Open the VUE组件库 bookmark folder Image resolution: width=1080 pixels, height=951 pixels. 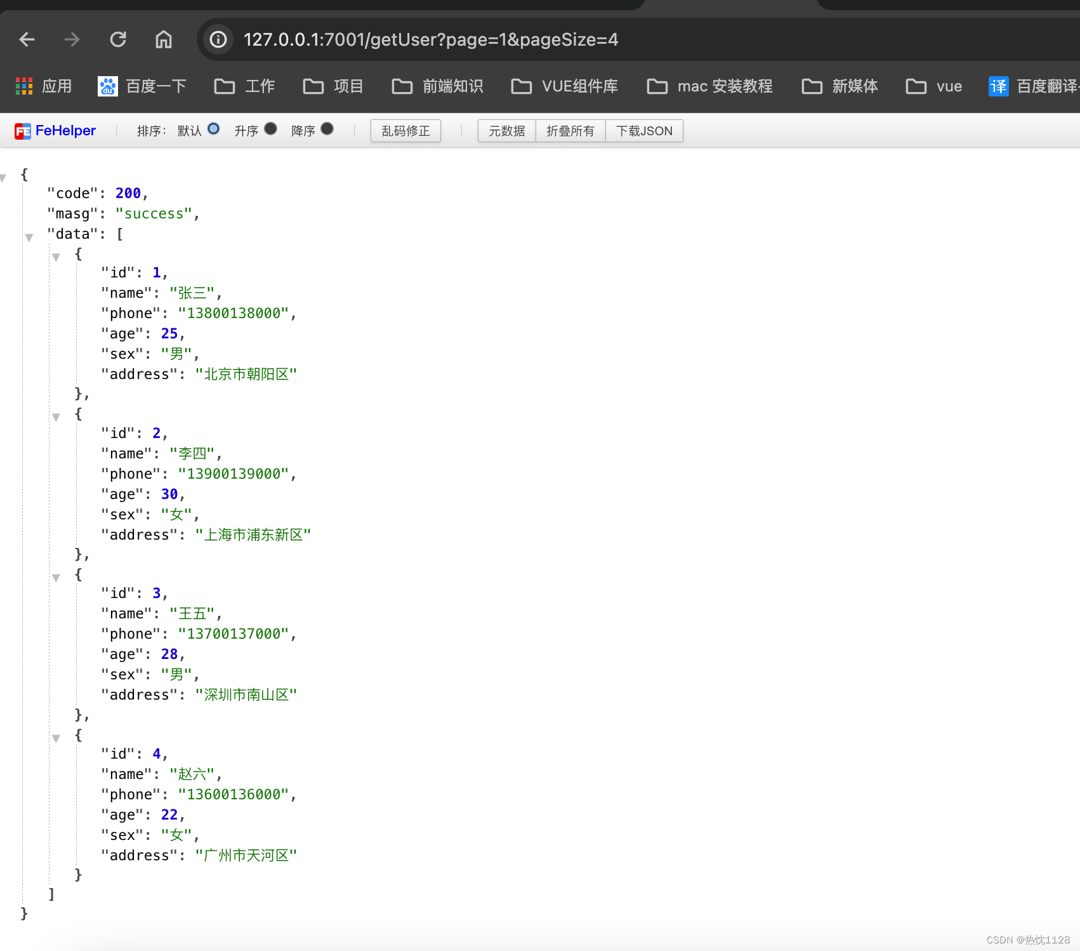point(564,86)
